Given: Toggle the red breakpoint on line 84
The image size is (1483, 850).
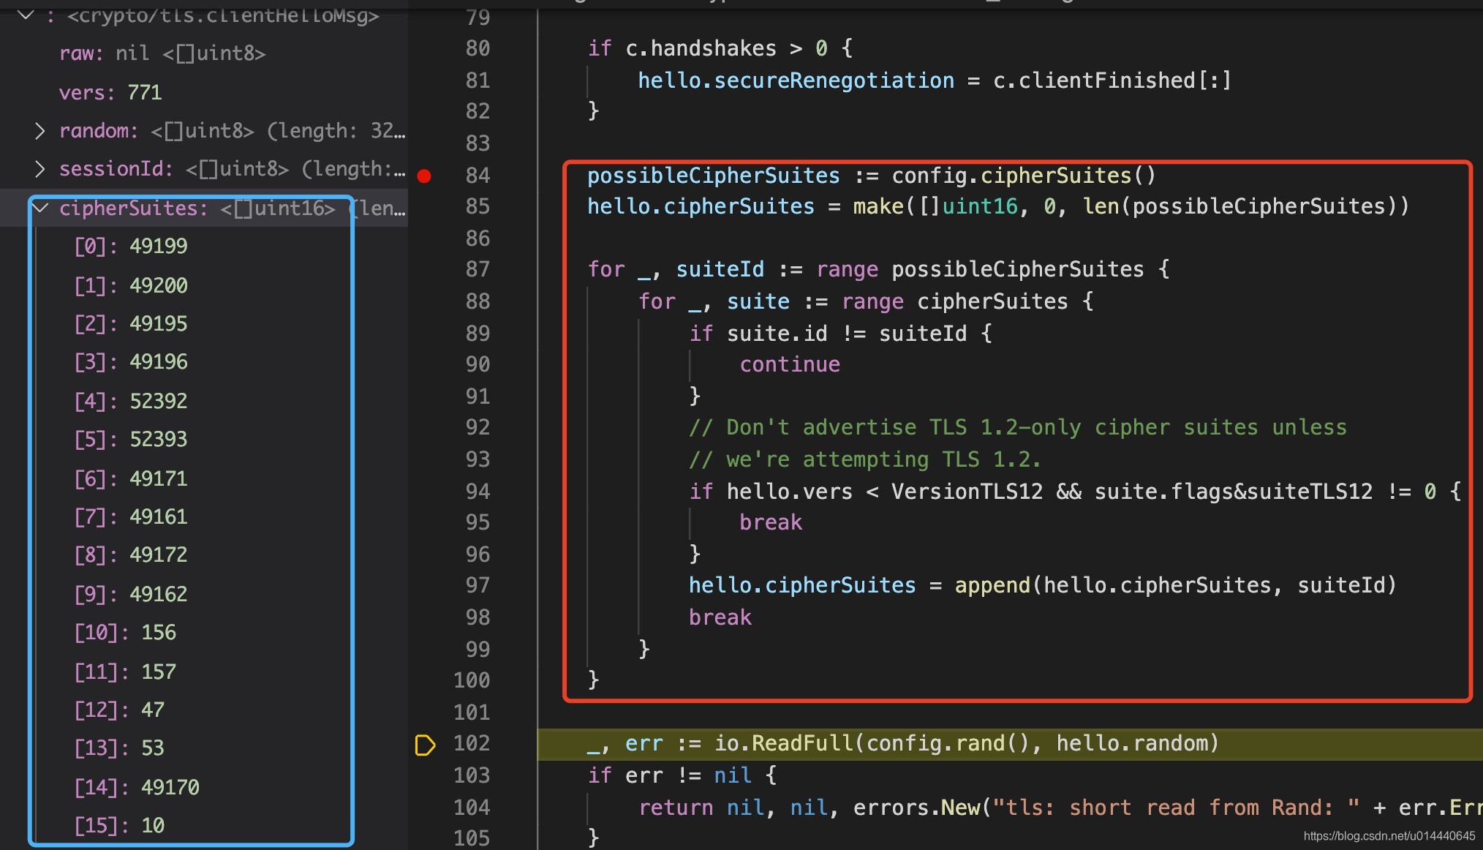Looking at the screenshot, I should pos(424,176).
